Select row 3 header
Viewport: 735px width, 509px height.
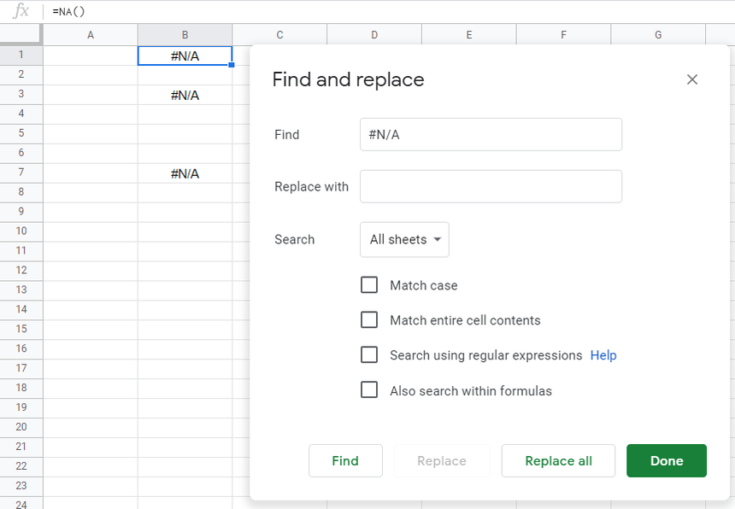(21, 95)
